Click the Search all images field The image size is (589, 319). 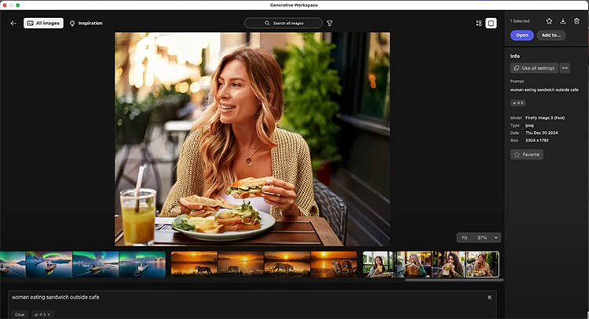tap(283, 24)
